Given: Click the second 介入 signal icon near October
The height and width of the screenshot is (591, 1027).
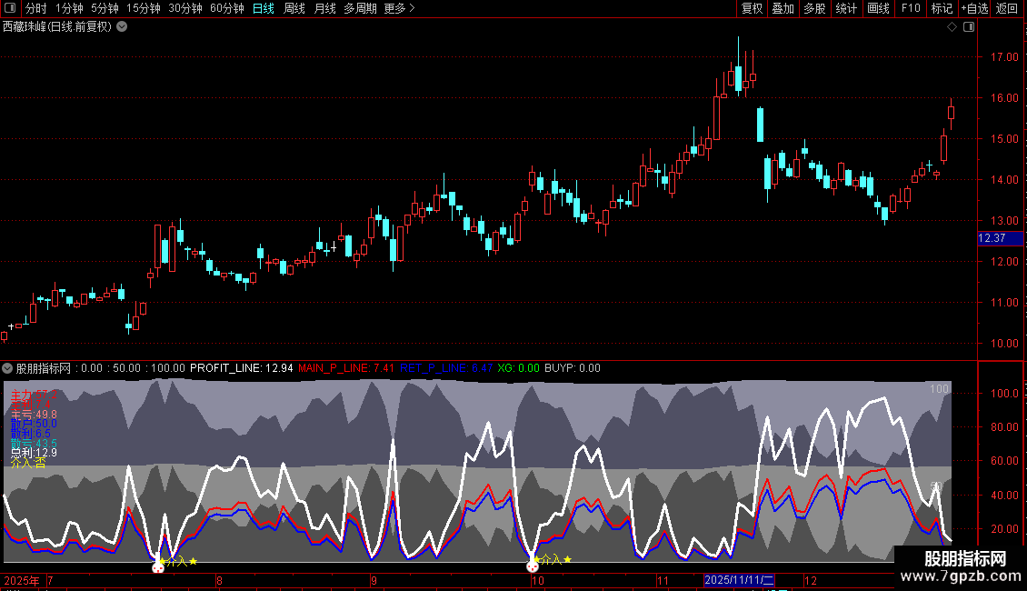Looking at the screenshot, I should [x=533, y=566].
